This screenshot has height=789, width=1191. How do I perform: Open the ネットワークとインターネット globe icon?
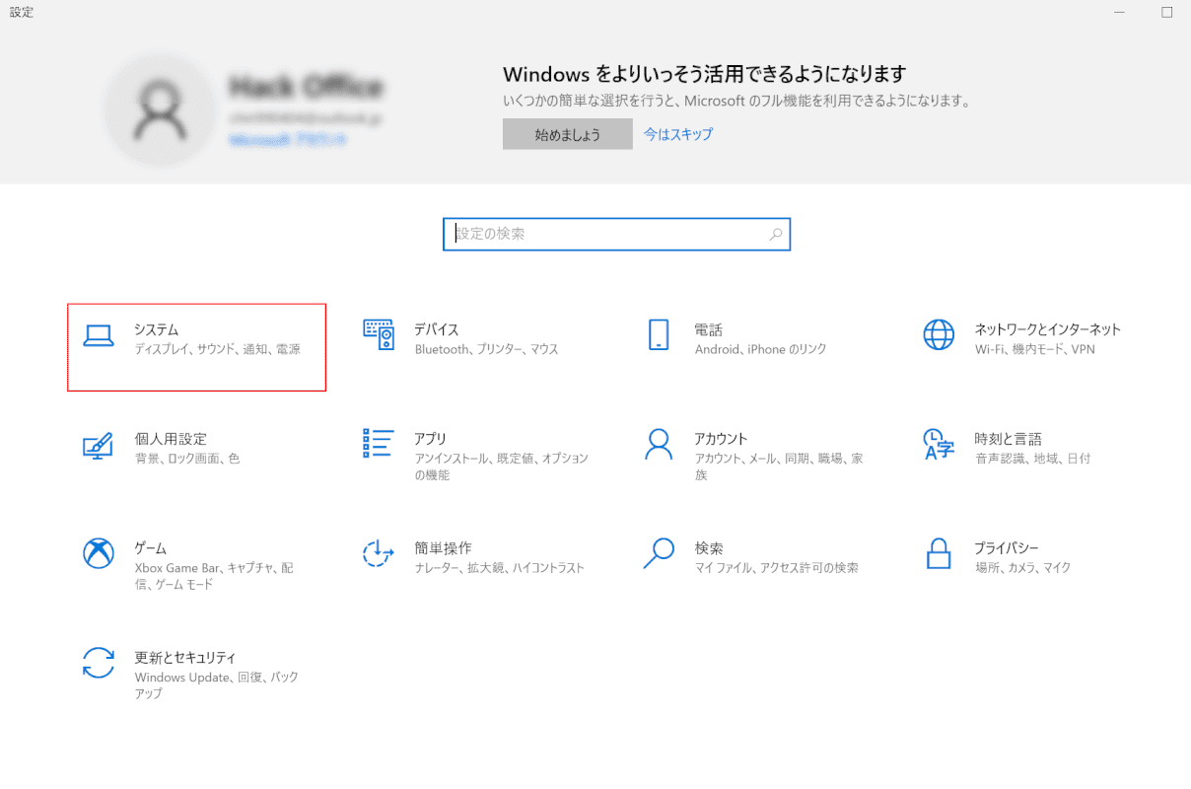tap(939, 335)
